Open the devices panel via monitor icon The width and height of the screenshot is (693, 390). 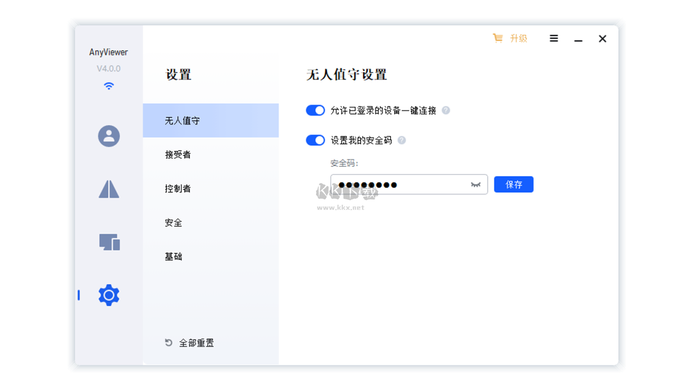pos(108,242)
